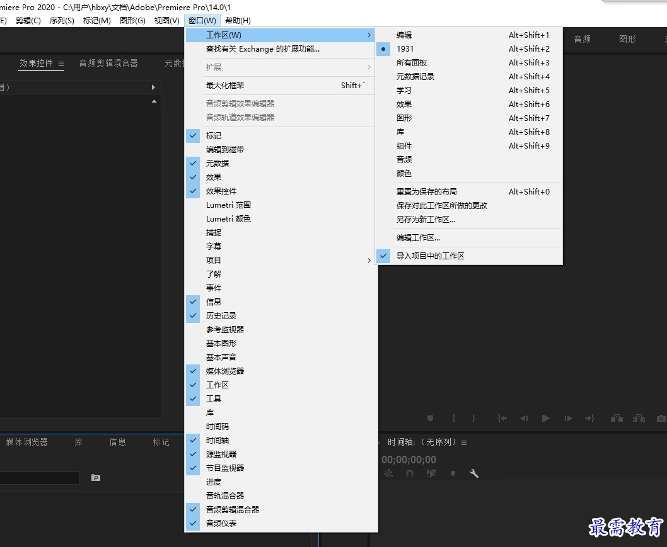Click Export Frame camera icon
The height and width of the screenshot is (547, 667).
(x=661, y=419)
